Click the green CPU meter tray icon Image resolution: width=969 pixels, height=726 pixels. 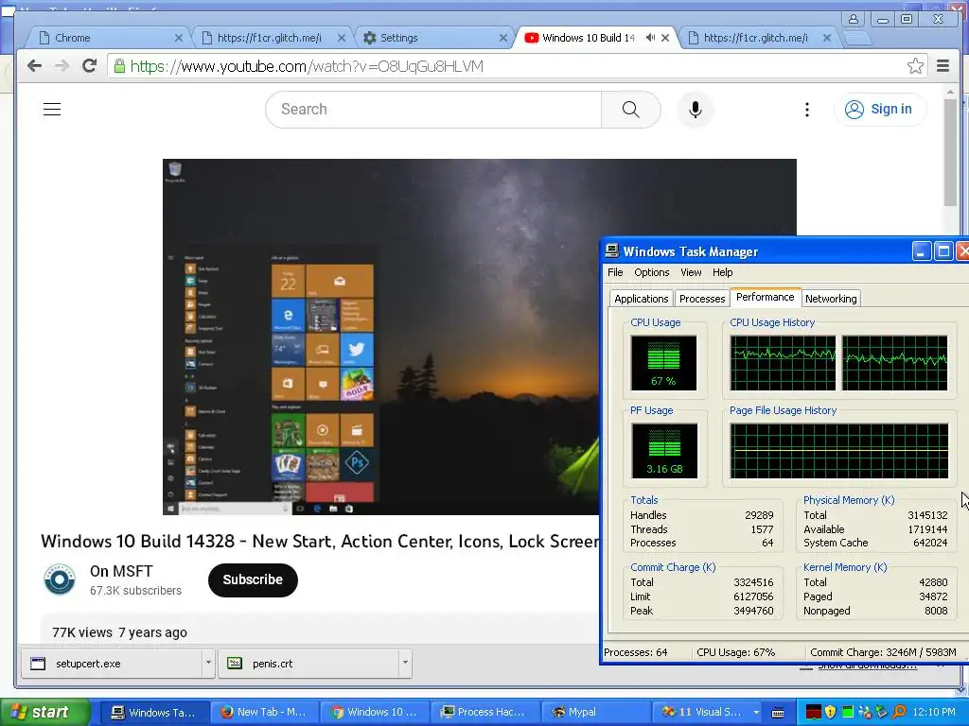[x=847, y=712]
